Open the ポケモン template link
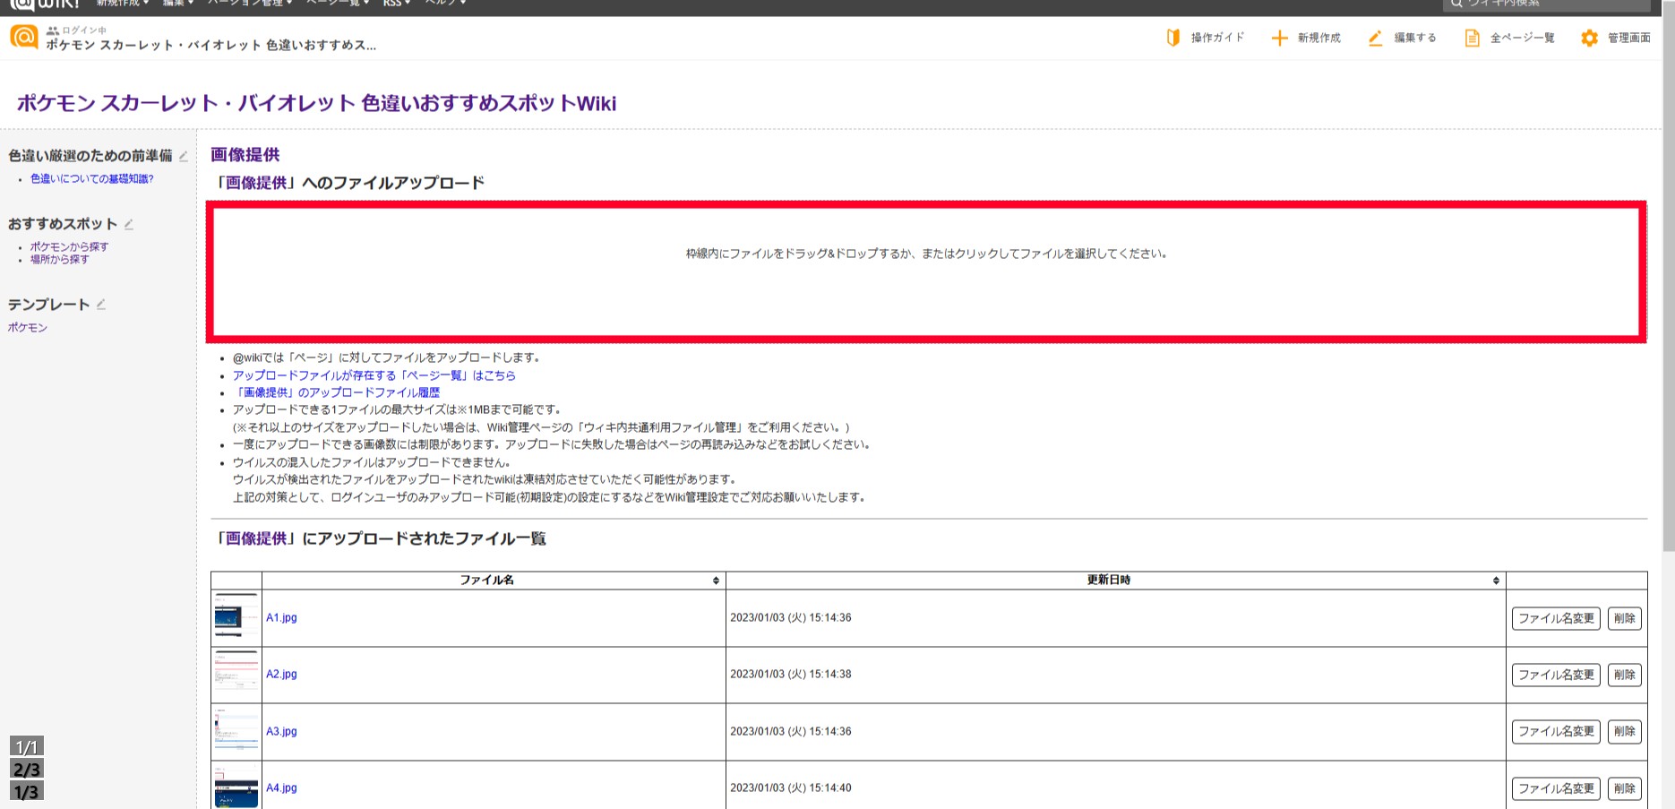Image resolution: width=1675 pixels, height=809 pixels. pyautogui.click(x=28, y=328)
